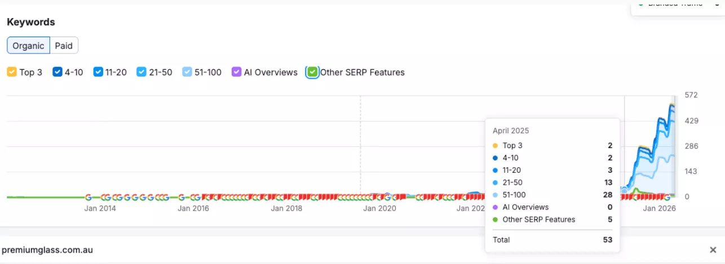
Task: Click the Jan 2020 axis label
Action: coord(379,209)
